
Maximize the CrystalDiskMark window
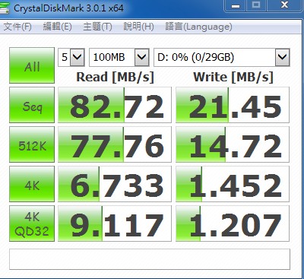pyautogui.click(x=256, y=5)
